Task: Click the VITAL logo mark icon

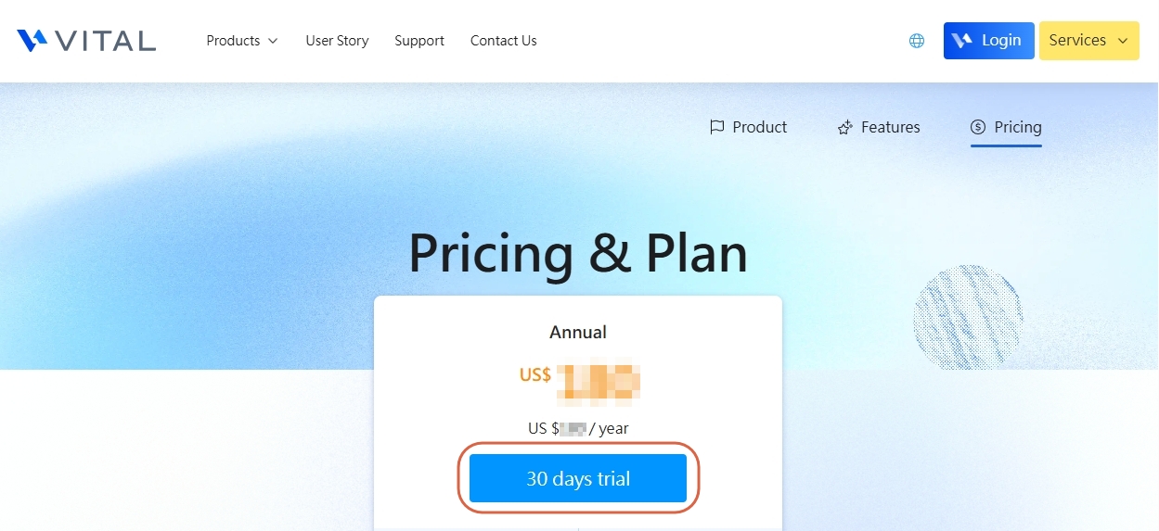Action: (32, 41)
